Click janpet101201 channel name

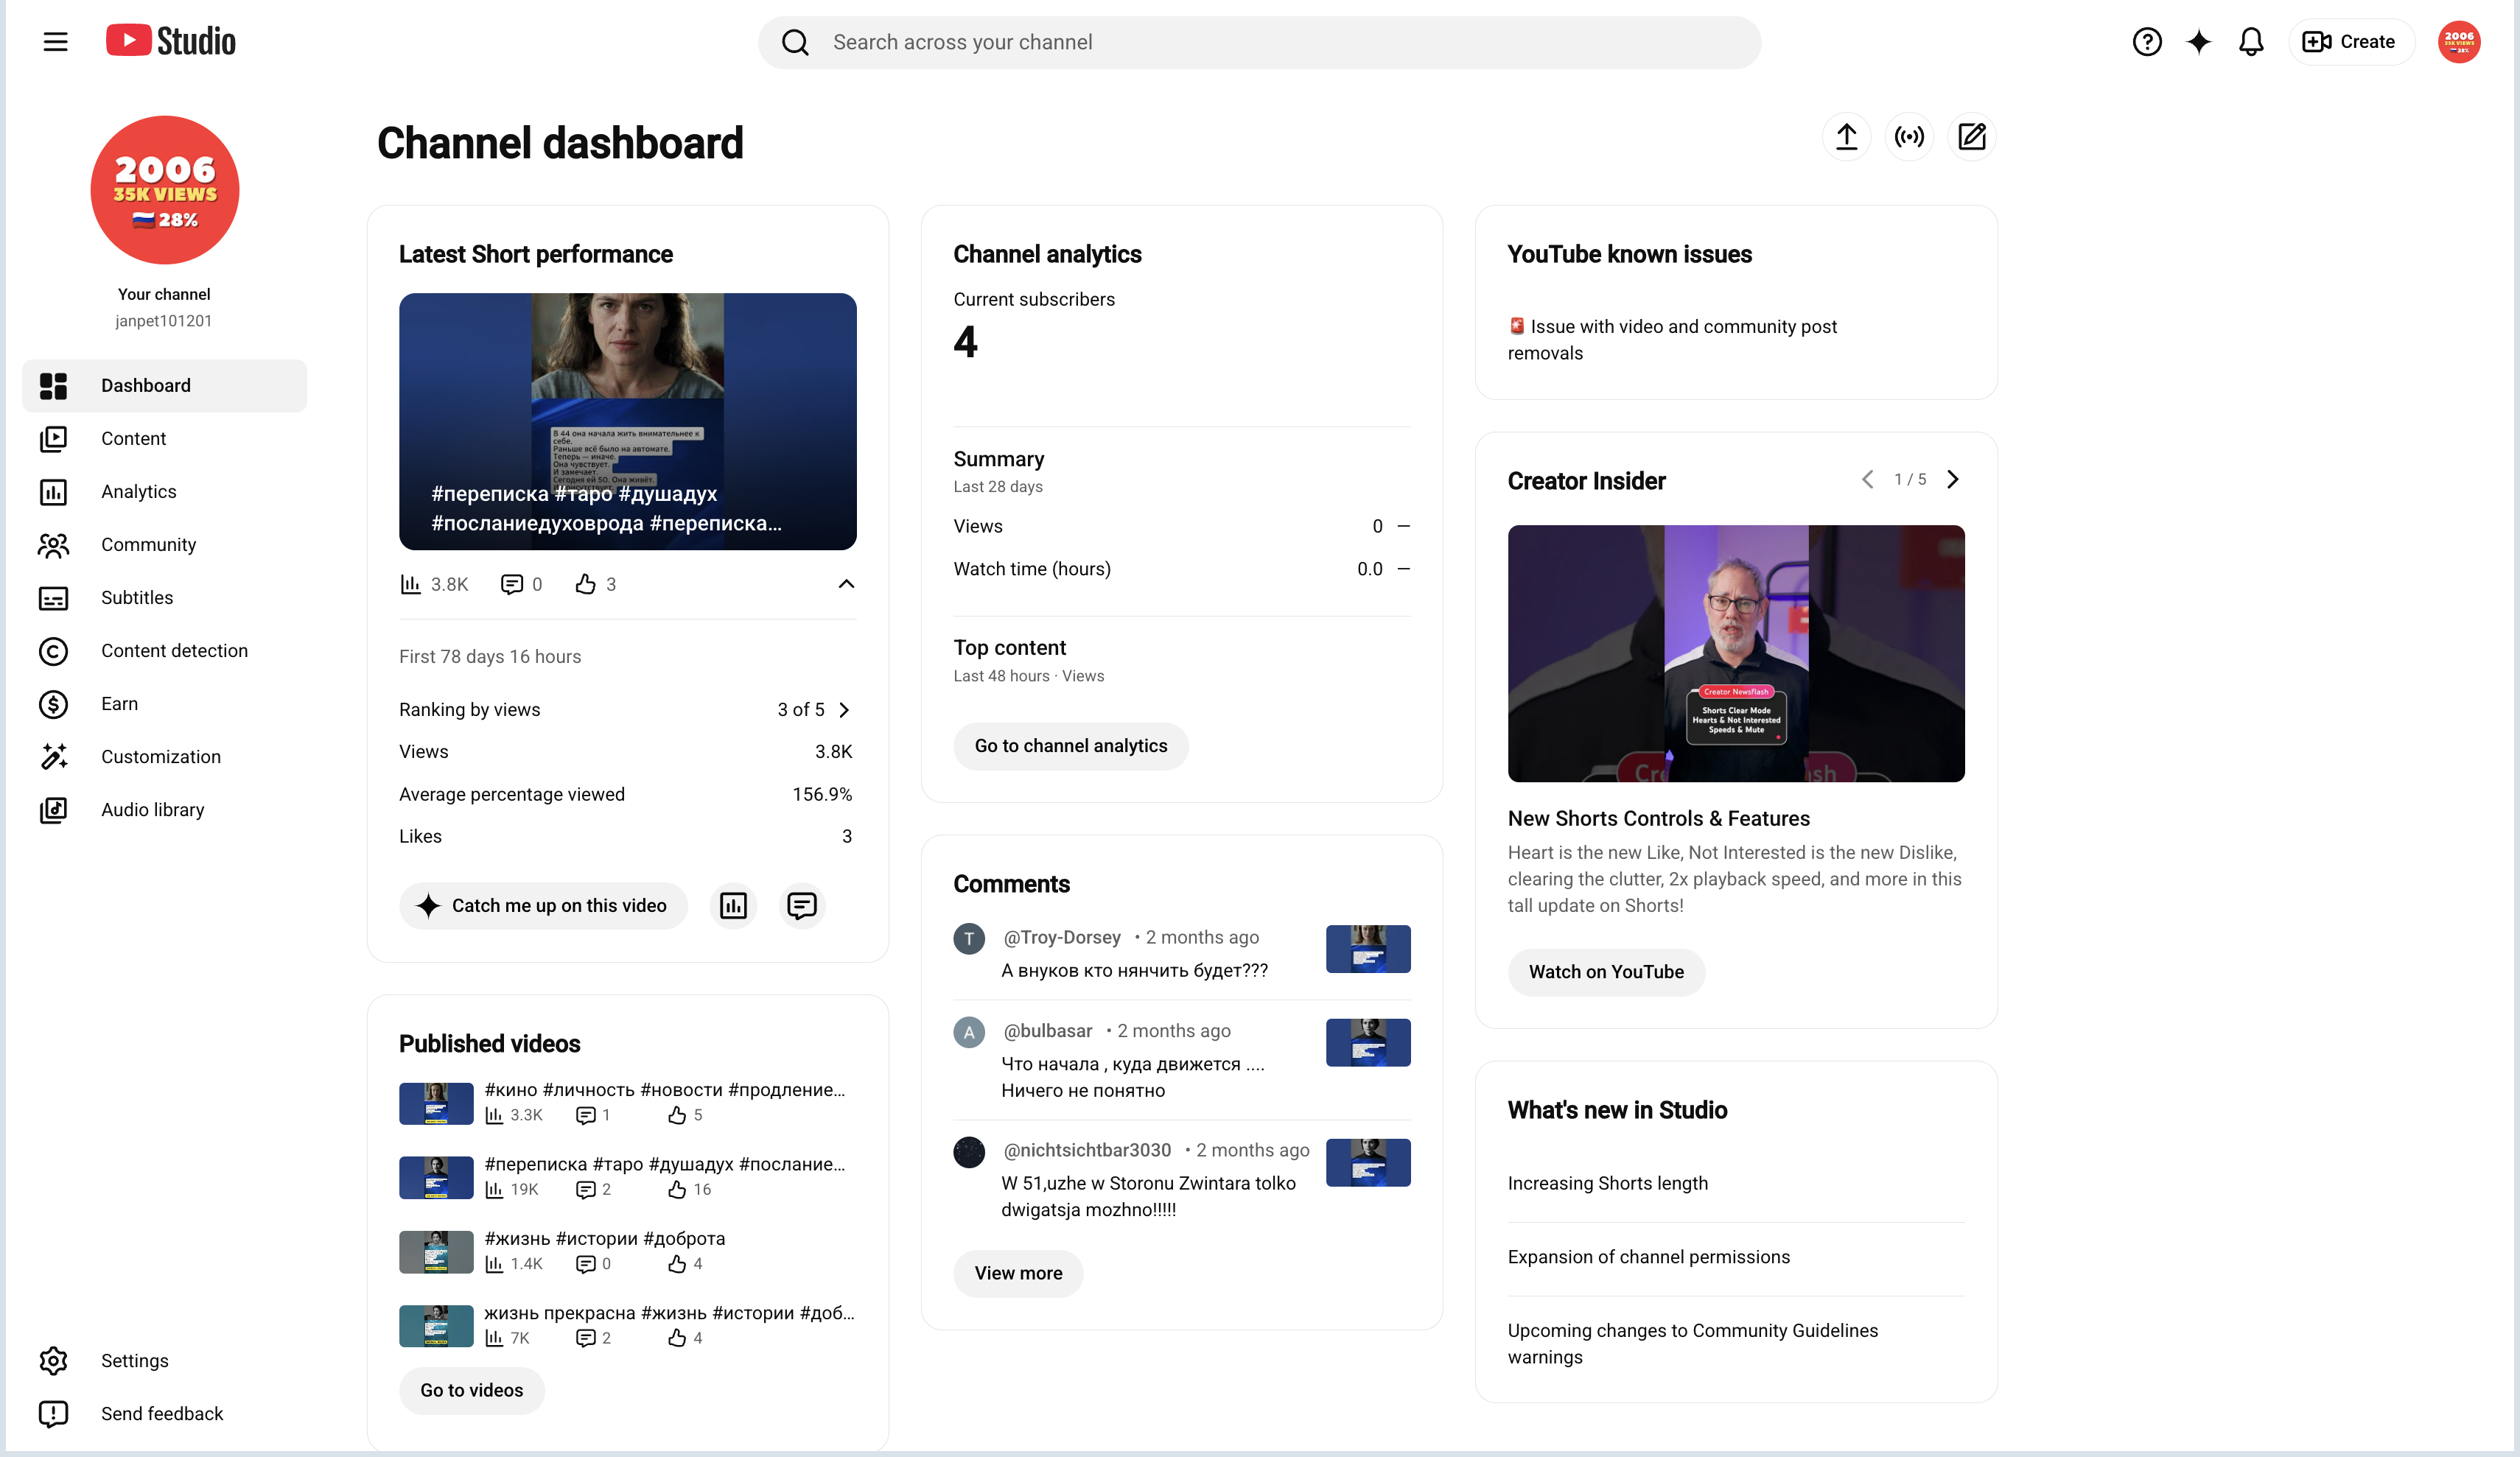point(163,321)
